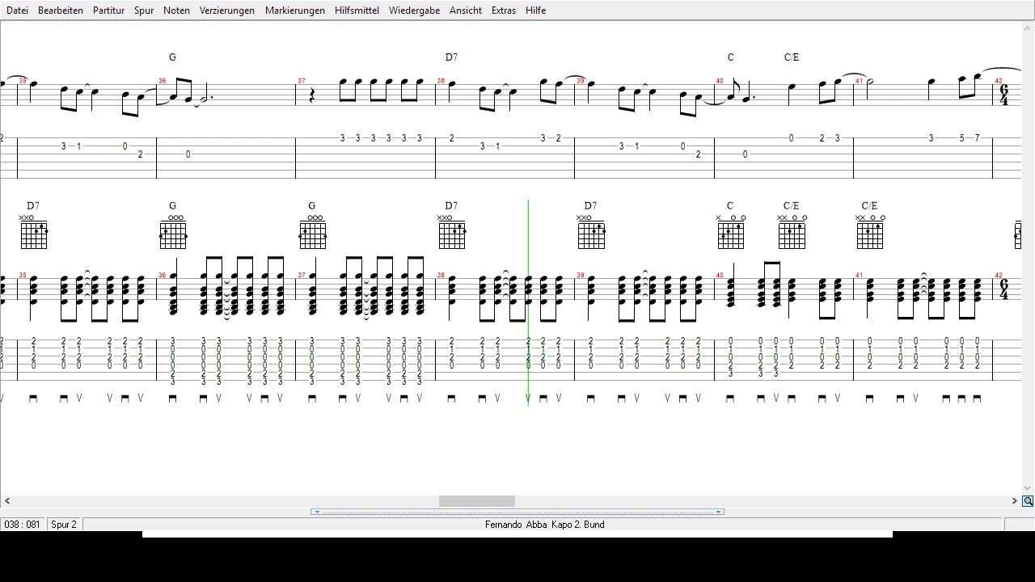Viewport: 1035px width, 582px height.
Task: Click the green playback cursor line
Action: (x=528, y=302)
